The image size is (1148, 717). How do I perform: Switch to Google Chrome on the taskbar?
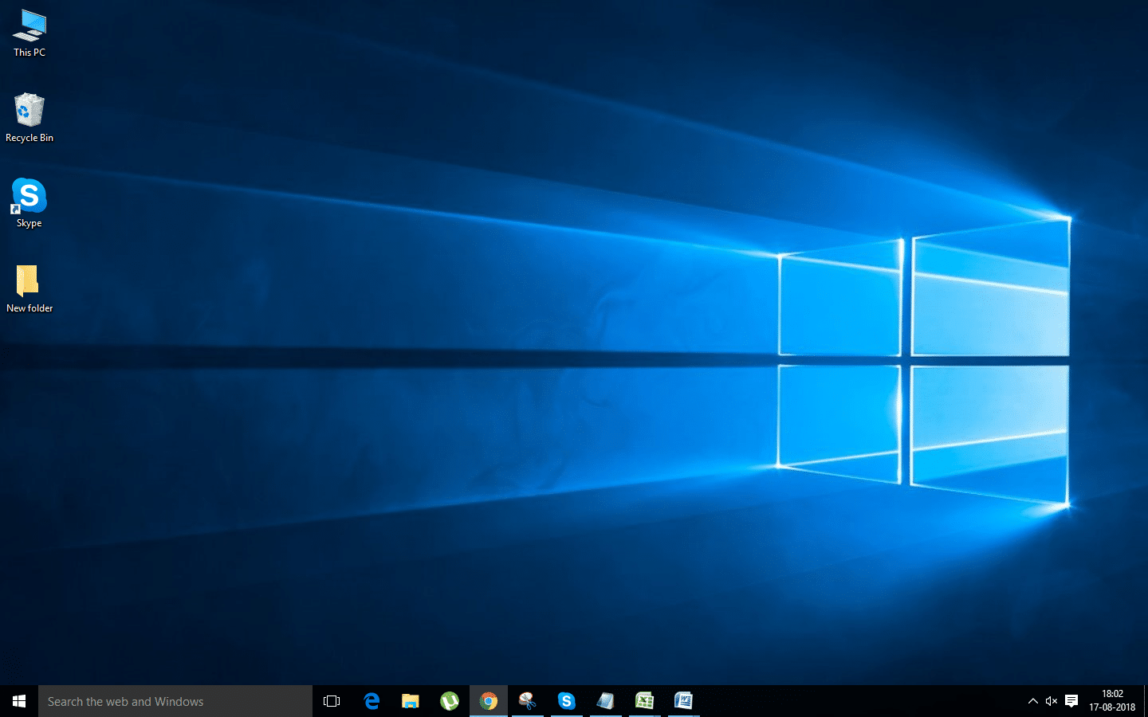point(489,701)
